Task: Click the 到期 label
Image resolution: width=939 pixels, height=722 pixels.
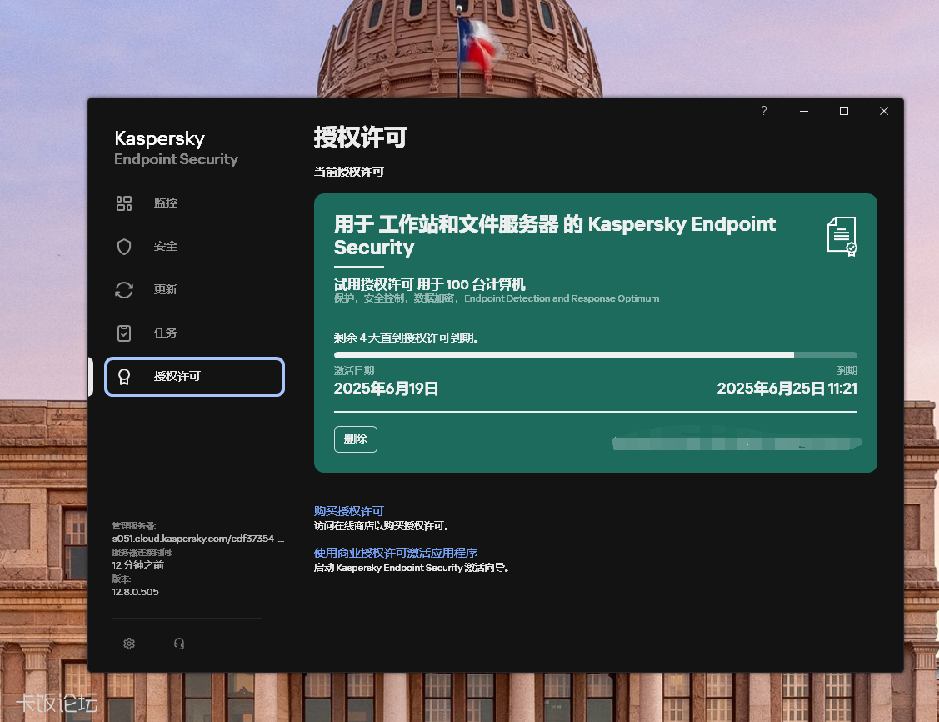Action: pyautogui.click(x=847, y=371)
